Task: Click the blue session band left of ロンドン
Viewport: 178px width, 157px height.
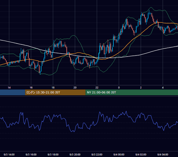Action: [13, 92]
